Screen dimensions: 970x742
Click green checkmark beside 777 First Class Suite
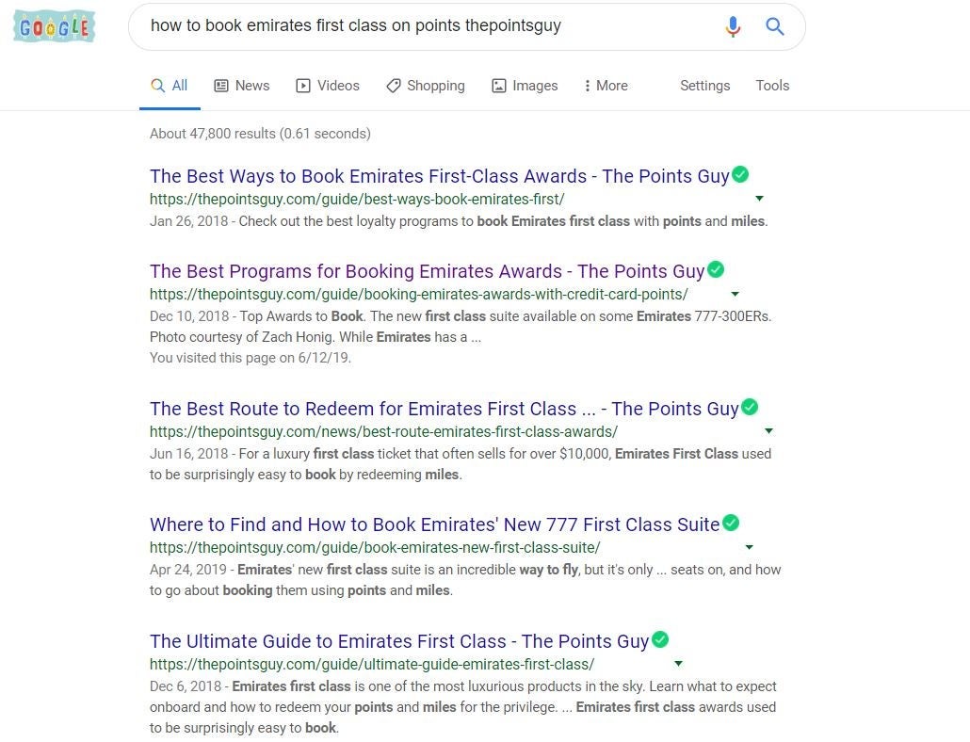coord(731,524)
